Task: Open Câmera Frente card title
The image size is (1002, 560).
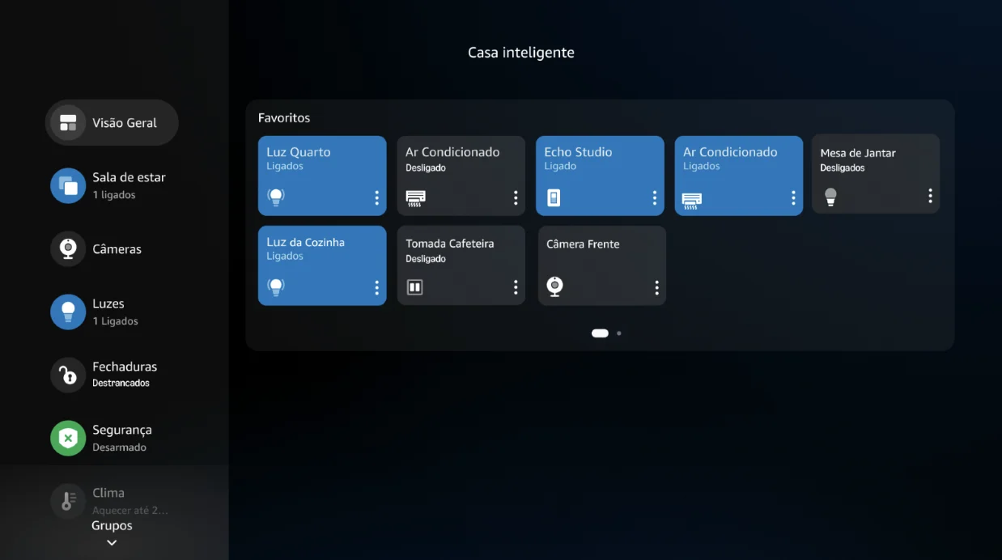Action: click(583, 244)
